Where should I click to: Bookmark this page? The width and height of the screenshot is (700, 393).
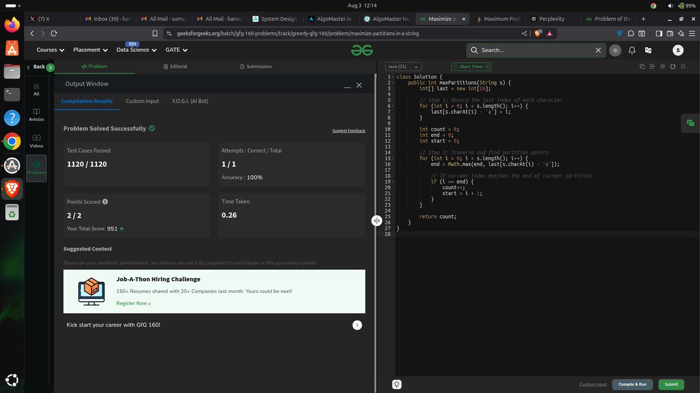155,34
